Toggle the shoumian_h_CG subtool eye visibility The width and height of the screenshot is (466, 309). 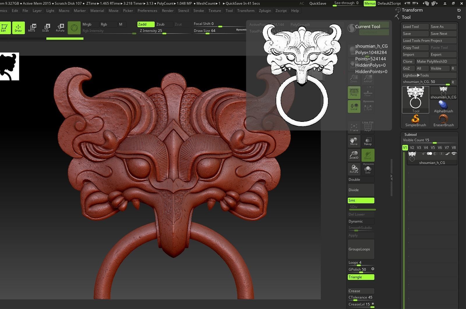[454, 153]
